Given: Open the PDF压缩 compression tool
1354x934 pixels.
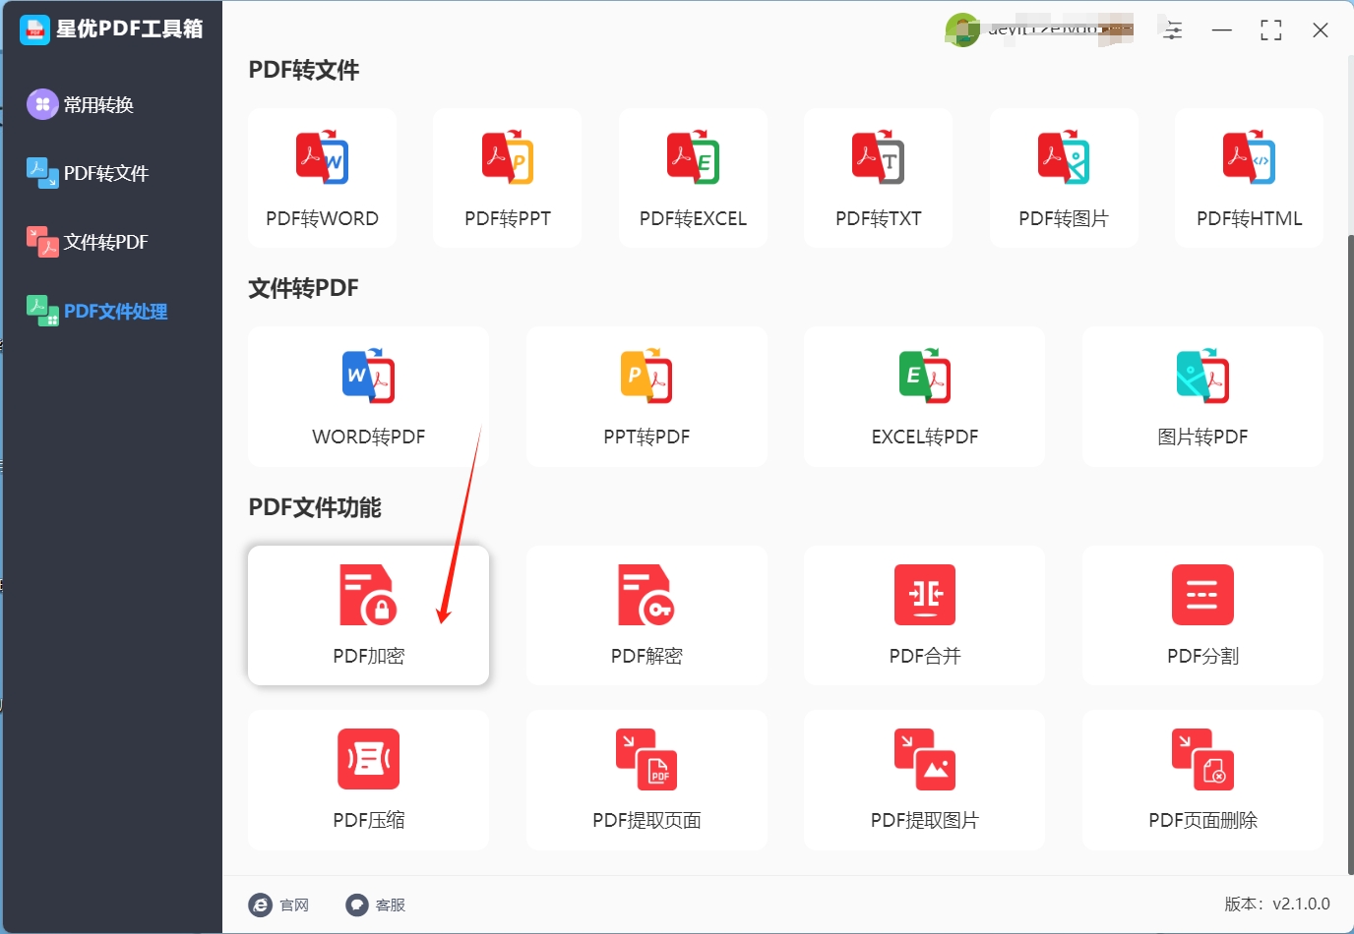Looking at the screenshot, I should (368, 780).
